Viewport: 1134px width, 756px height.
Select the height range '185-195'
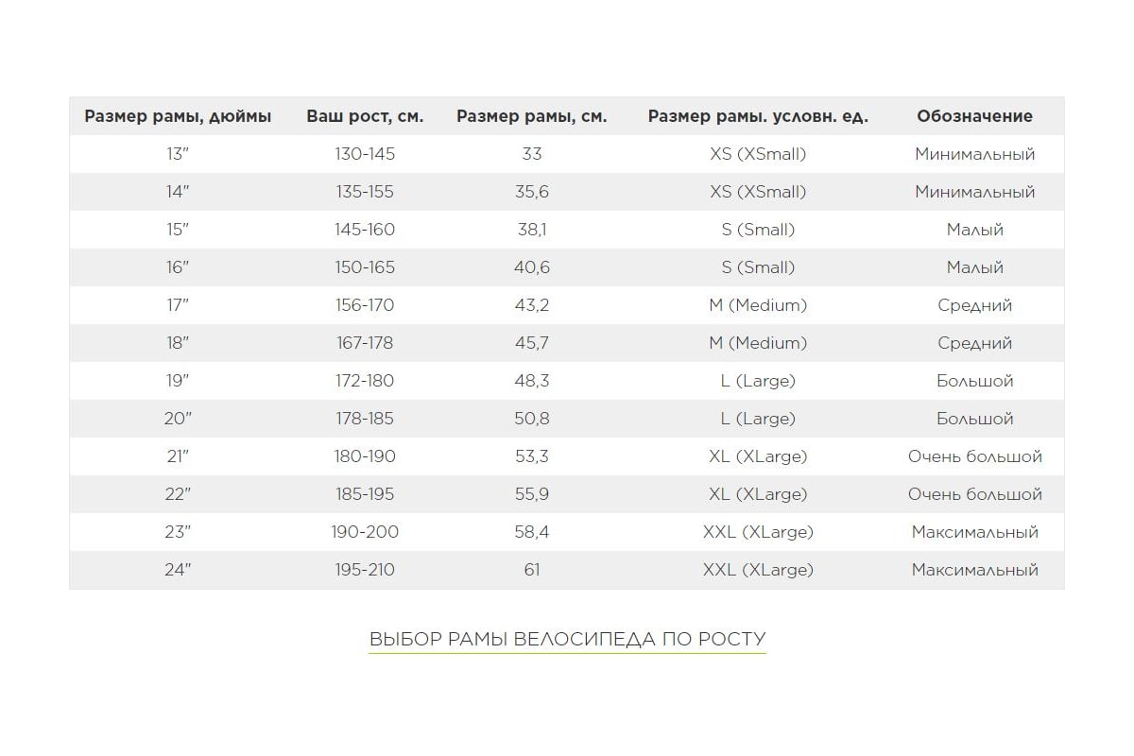point(365,494)
